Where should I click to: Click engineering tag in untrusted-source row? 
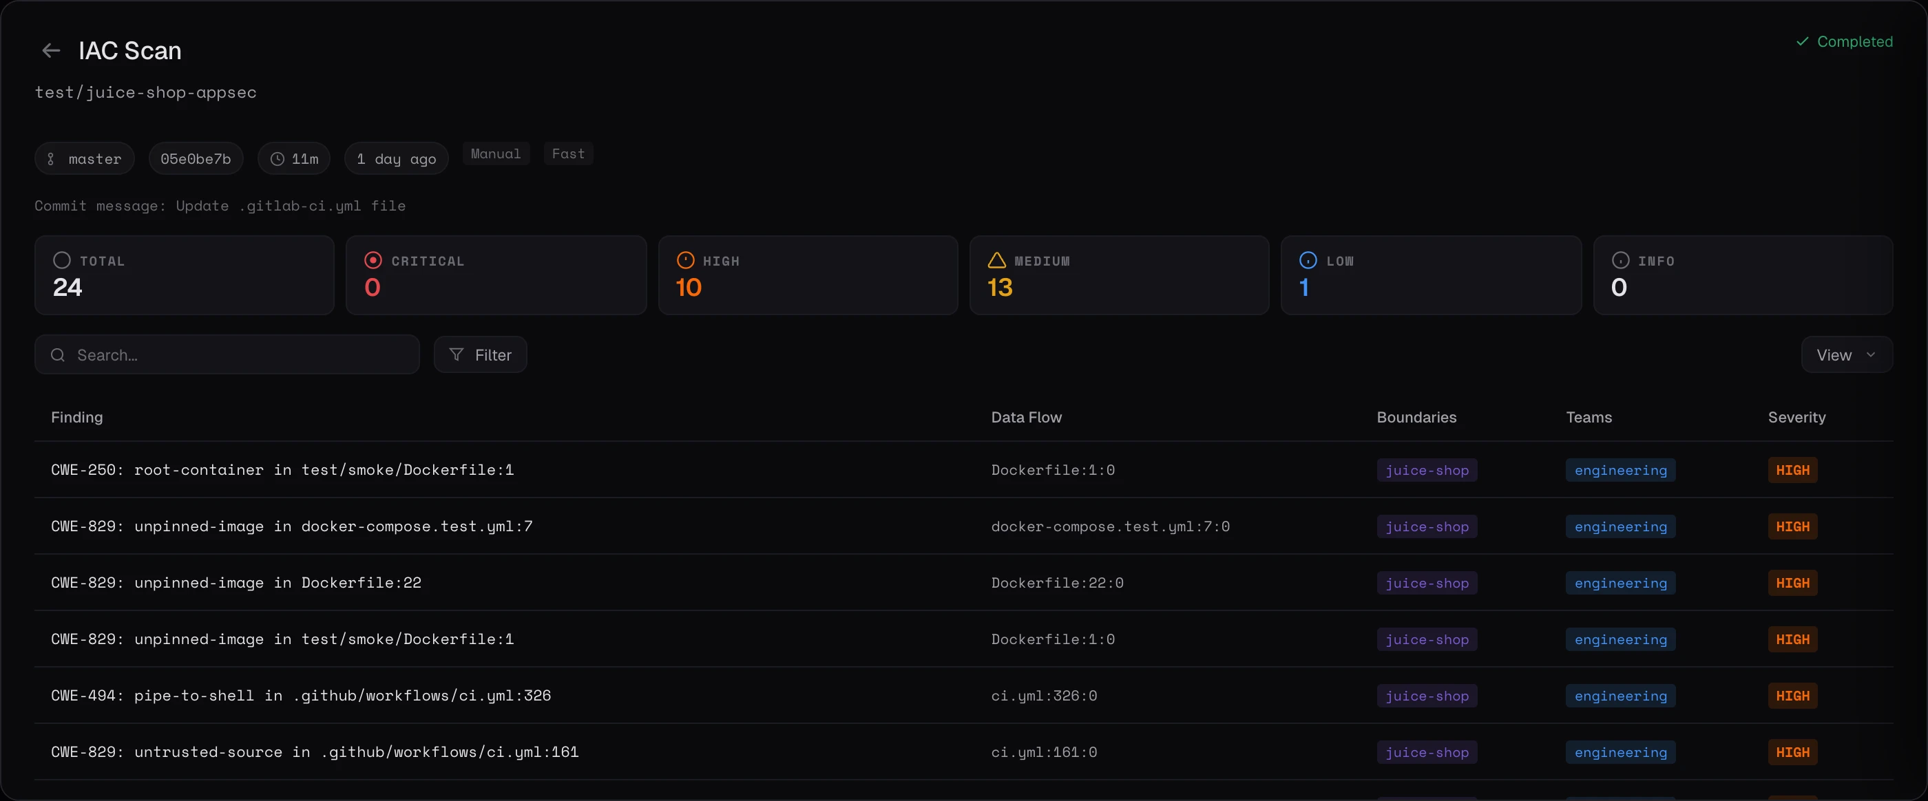(x=1620, y=751)
